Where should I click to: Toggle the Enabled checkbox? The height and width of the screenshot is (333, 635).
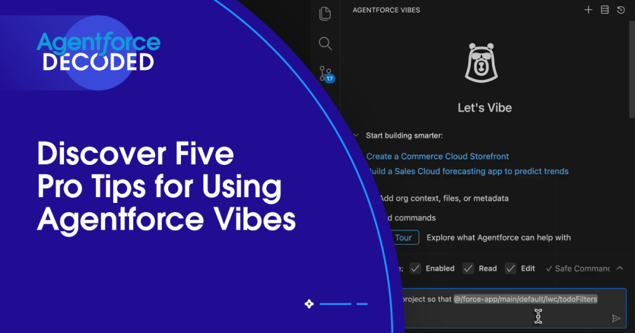415,268
